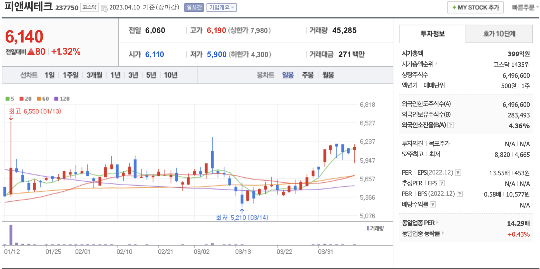
Task: Select 일봉 candlestick chart option
Action: click(288, 75)
